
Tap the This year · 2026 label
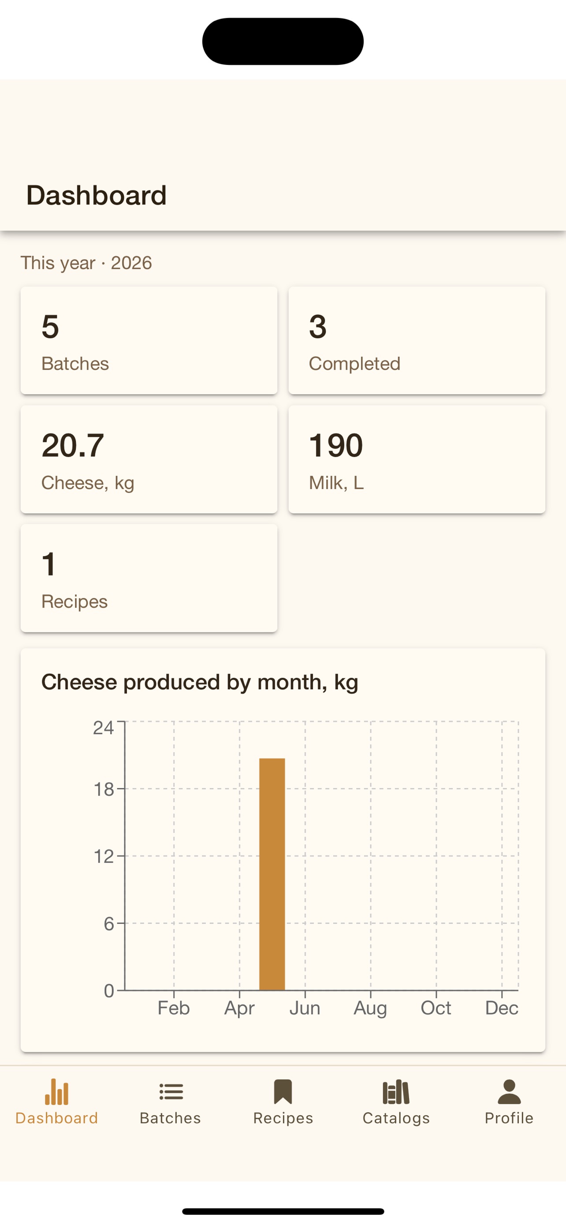[86, 263]
